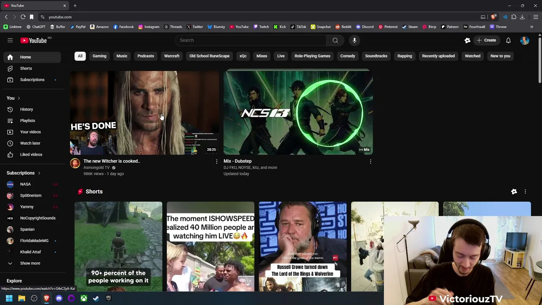542x305 pixels.
Task: Click the Create button
Action: tap(486, 40)
